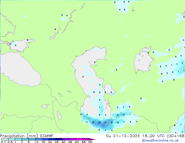Click the 25–30 mm dark navy legend swatch
The image size is (185, 143).
tap(59, 139)
